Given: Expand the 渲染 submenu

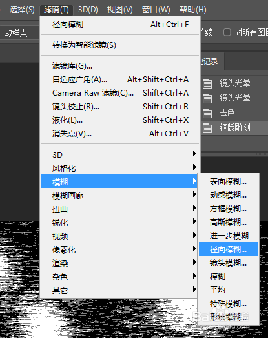Looking at the screenshot, I should (119, 263).
